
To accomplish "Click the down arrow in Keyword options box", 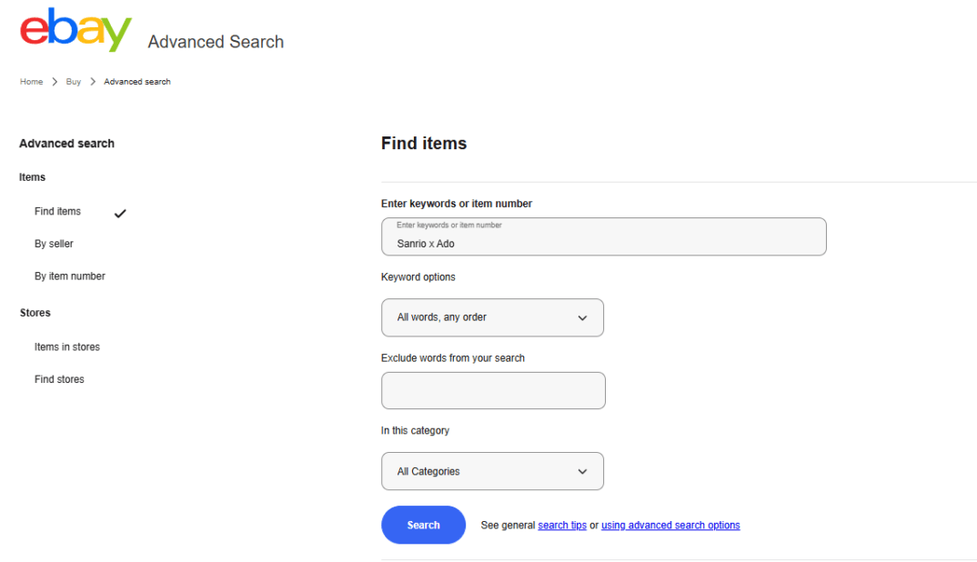I will (582, 318).
